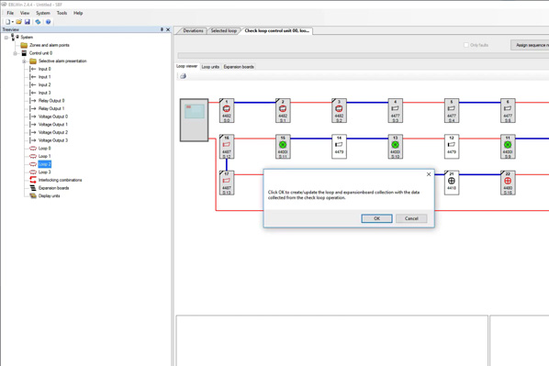Switch to the Loop viewer sub-tab
This screenshot has height=366, width=549.
(186, 66)
